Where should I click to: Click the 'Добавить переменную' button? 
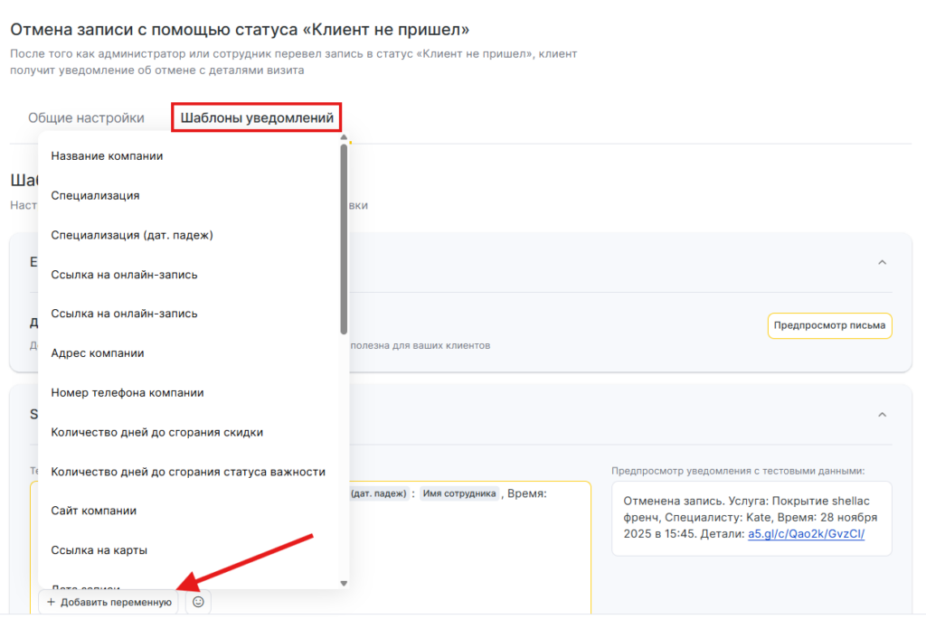[109, 602]
